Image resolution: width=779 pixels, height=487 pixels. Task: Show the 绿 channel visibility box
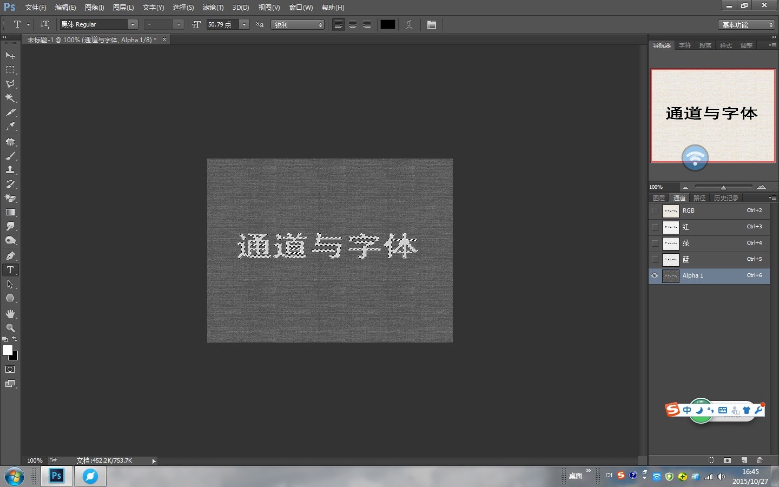(x=655, y=243)
